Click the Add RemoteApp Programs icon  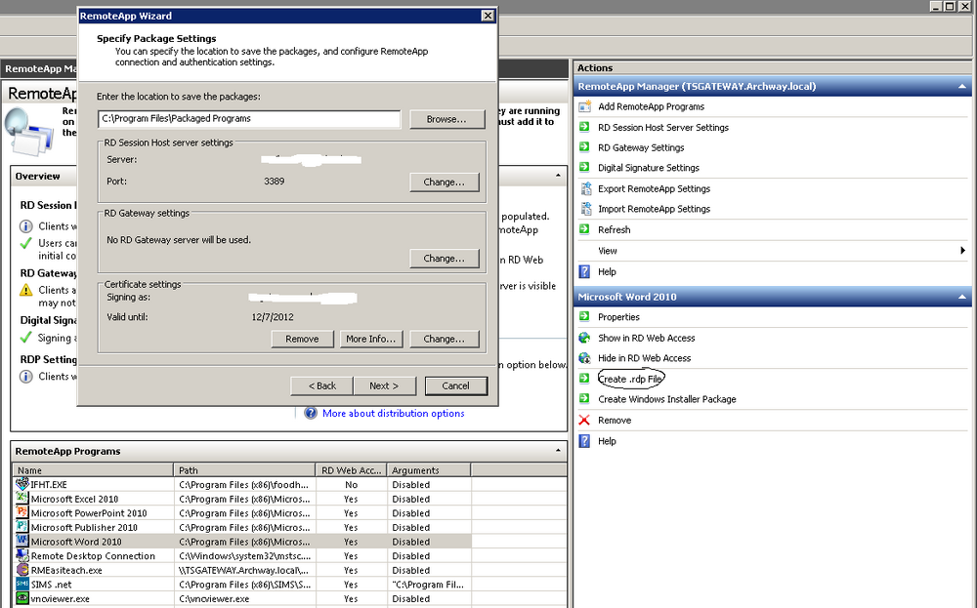(584, 106)
